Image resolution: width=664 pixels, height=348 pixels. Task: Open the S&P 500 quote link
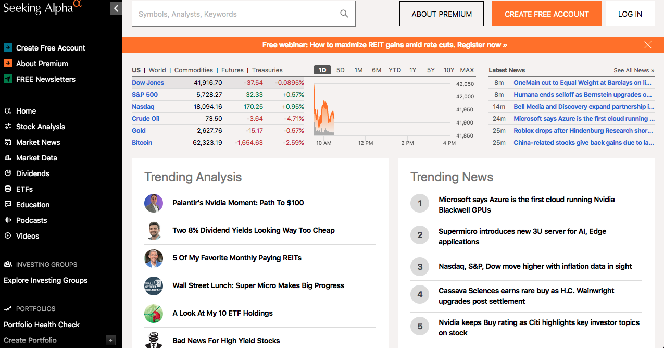pyautogui.click(x=145, y=95)
